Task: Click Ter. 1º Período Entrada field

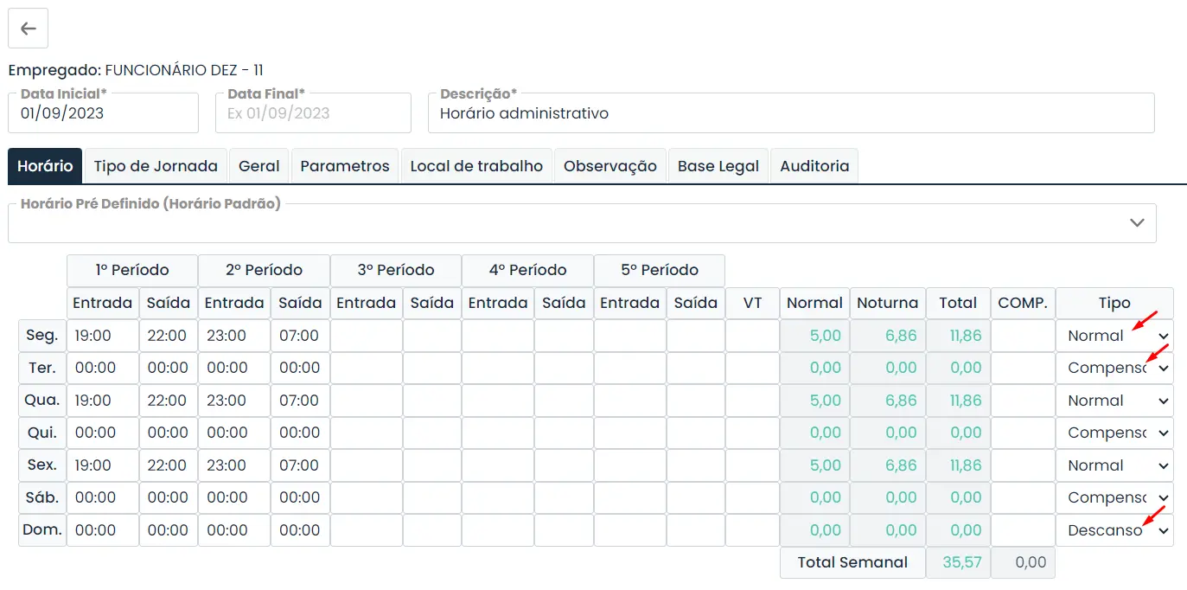Action: (x=103, y=368)
